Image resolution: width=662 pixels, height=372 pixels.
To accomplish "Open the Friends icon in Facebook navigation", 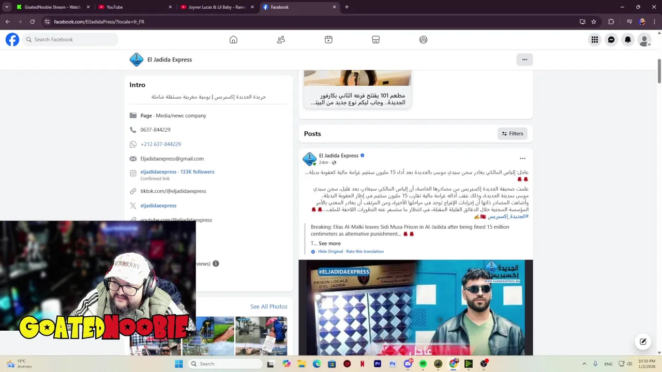I will pos(281,40).
